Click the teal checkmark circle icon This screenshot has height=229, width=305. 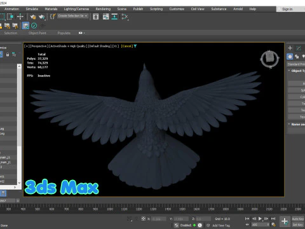pos(34,25)
